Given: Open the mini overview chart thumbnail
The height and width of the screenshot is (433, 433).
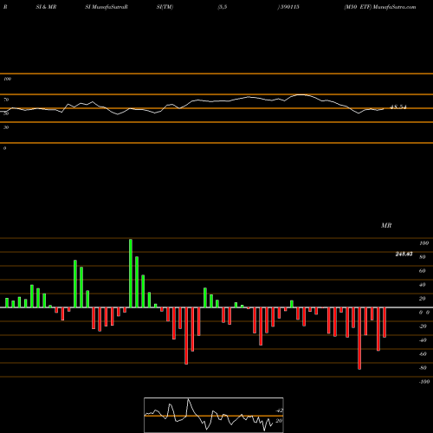Looking at the screenshot, I should 214,415.
